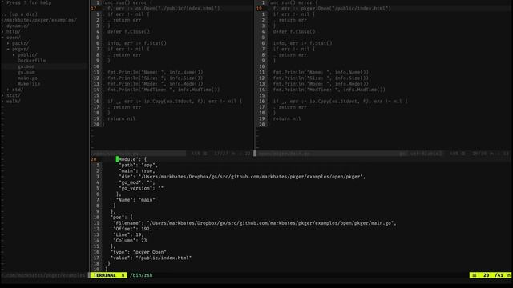This screenshot has height=288, width=513.
Task: Select the markbates/pkger/examples/ root path
Action: tap(39, 20)
